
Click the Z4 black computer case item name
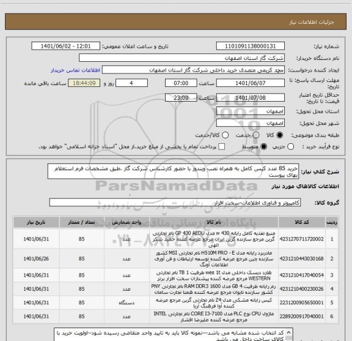(x=214, y=303)
